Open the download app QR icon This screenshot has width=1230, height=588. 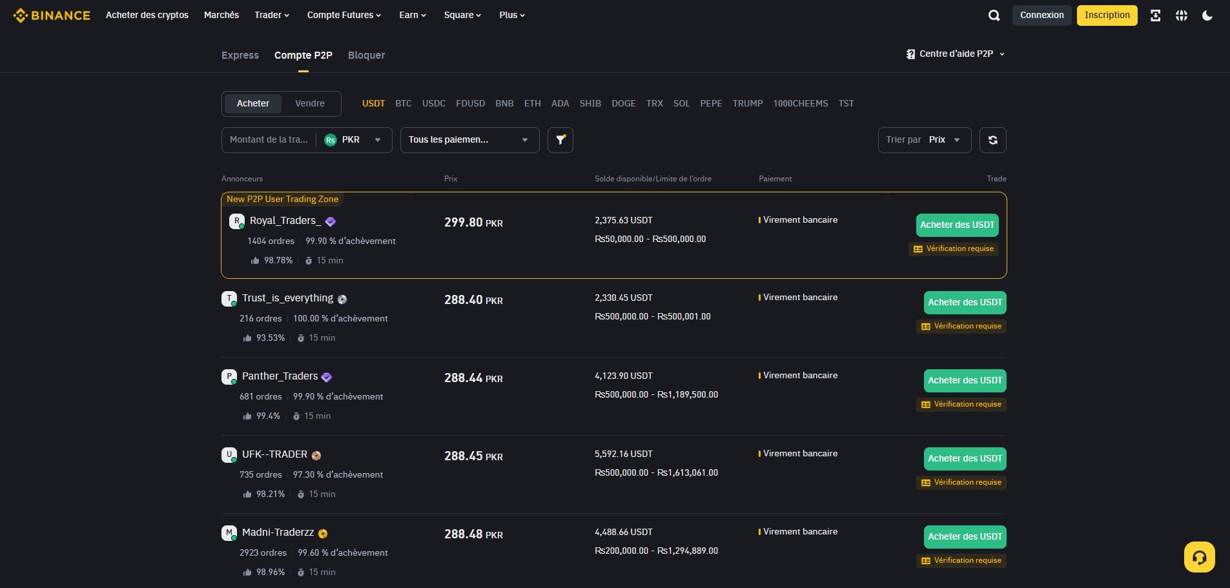tap(1156, 15)
